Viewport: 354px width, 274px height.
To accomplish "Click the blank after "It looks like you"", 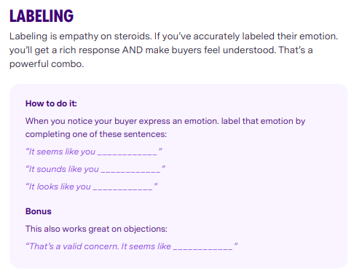I will click(122, 189).
